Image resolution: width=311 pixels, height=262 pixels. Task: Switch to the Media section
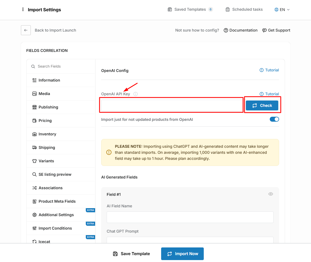pos(61,94)
